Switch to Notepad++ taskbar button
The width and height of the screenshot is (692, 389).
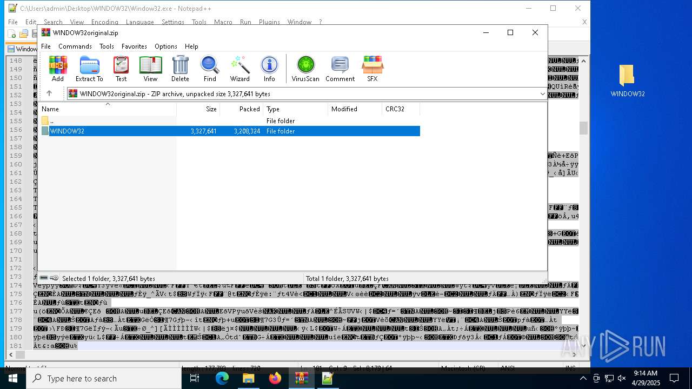[328, 378]
